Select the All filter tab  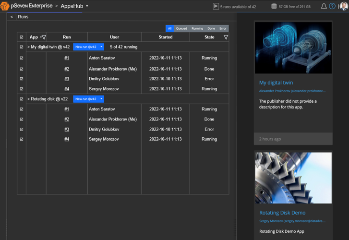click(x=169, y=28)
